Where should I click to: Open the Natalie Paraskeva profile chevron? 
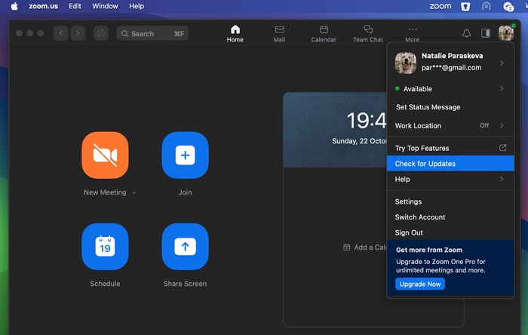coord(502,63)
